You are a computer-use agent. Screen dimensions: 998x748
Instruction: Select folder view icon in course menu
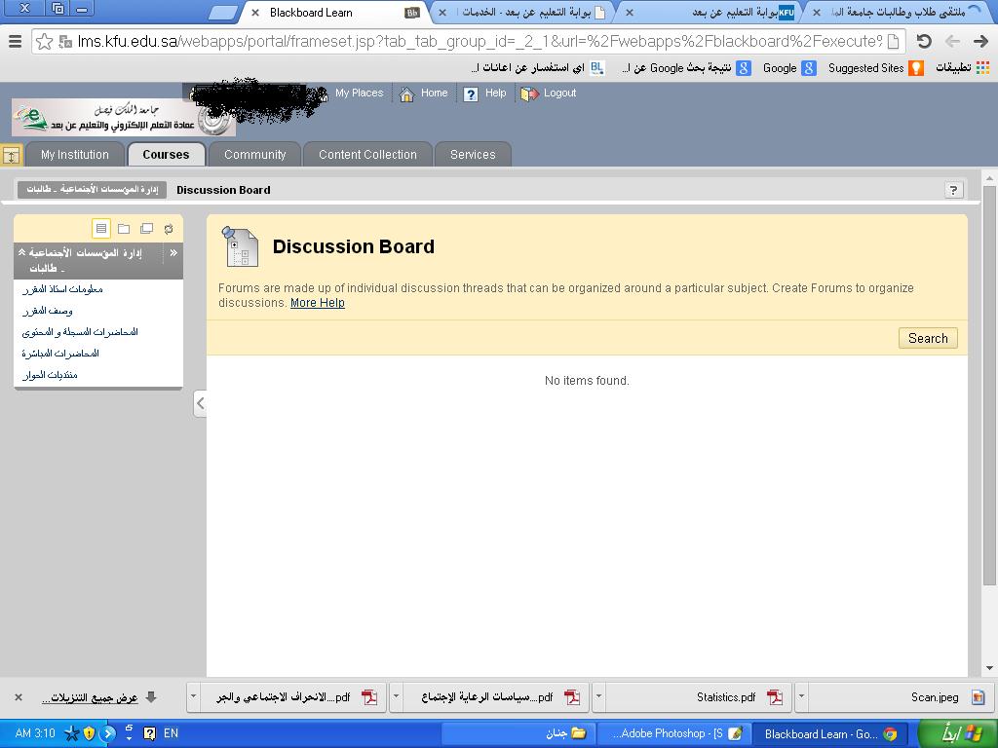[x=124, y=228]
